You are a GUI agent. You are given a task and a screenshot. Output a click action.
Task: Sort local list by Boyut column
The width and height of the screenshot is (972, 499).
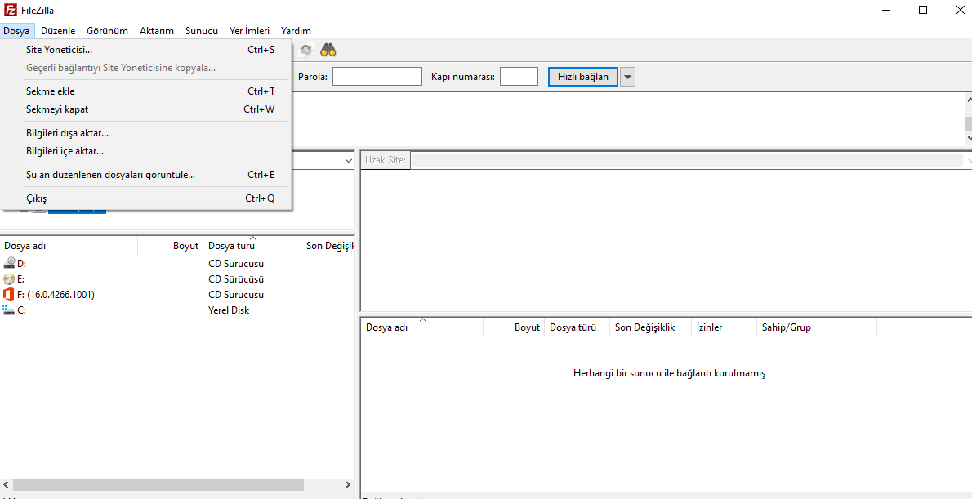click(x=171, y=246)
